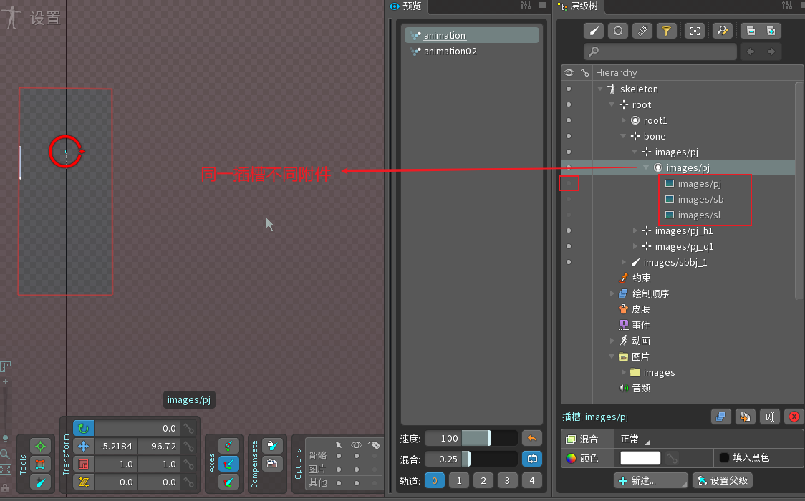Toggle the 填入黑色 dark color option
The height and width of the screenshot is (501, 805).
pyautogui.click(x=724, y=457)
